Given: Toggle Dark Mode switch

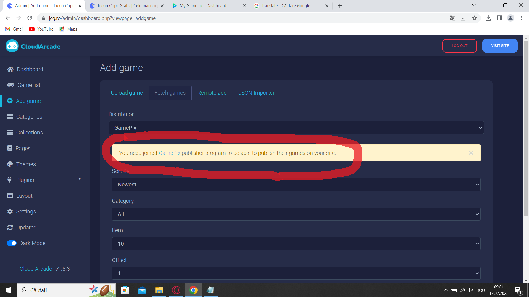Looking at the screenshot, I should point(12,243).
